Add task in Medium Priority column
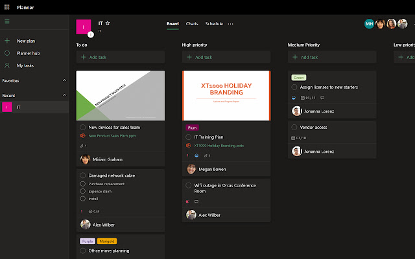The width and height of the screenshot is (415, 259). [x=332, y=57]
